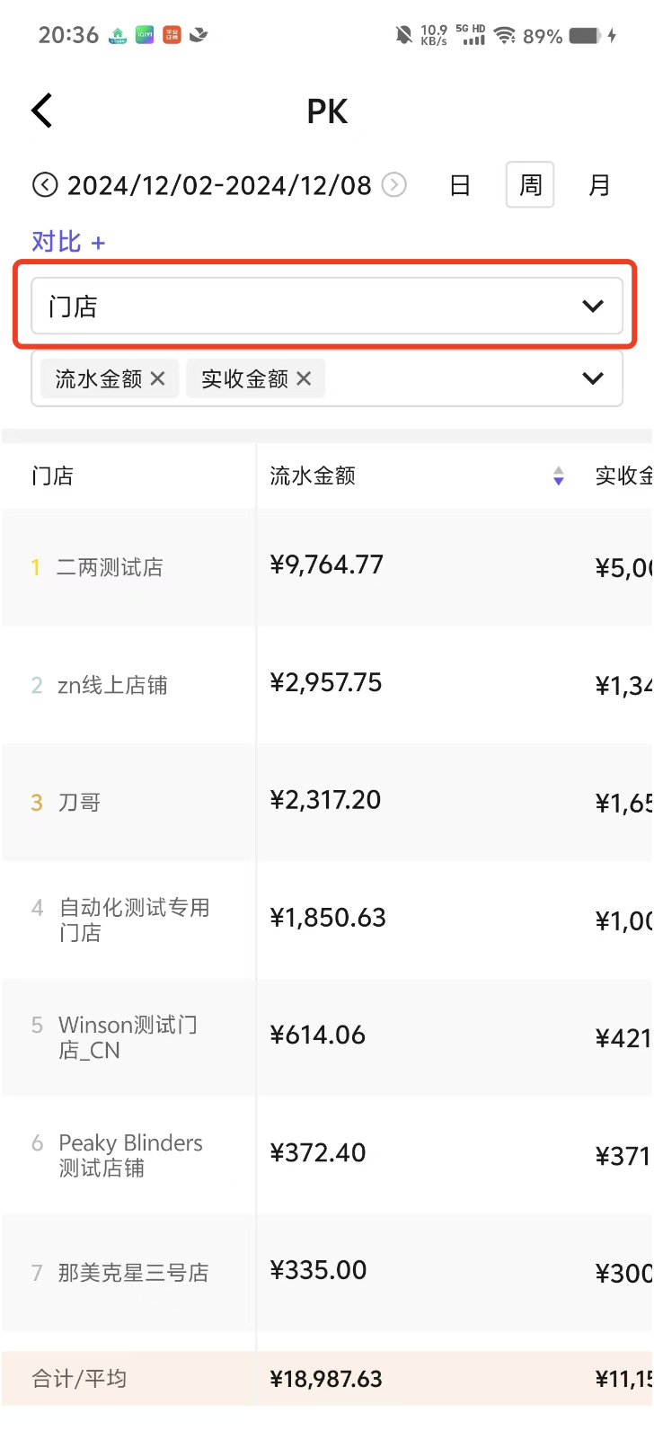The image size is (654, 1431).
Task: Open the date range 2024/12/02-2024/12/08
Action: [x=219, y=185]
